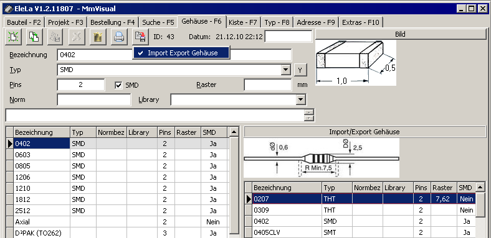This screenshot has height=238, width=491.
Task: Open the Typ - F8 tab
Action: tap(277, 22)
